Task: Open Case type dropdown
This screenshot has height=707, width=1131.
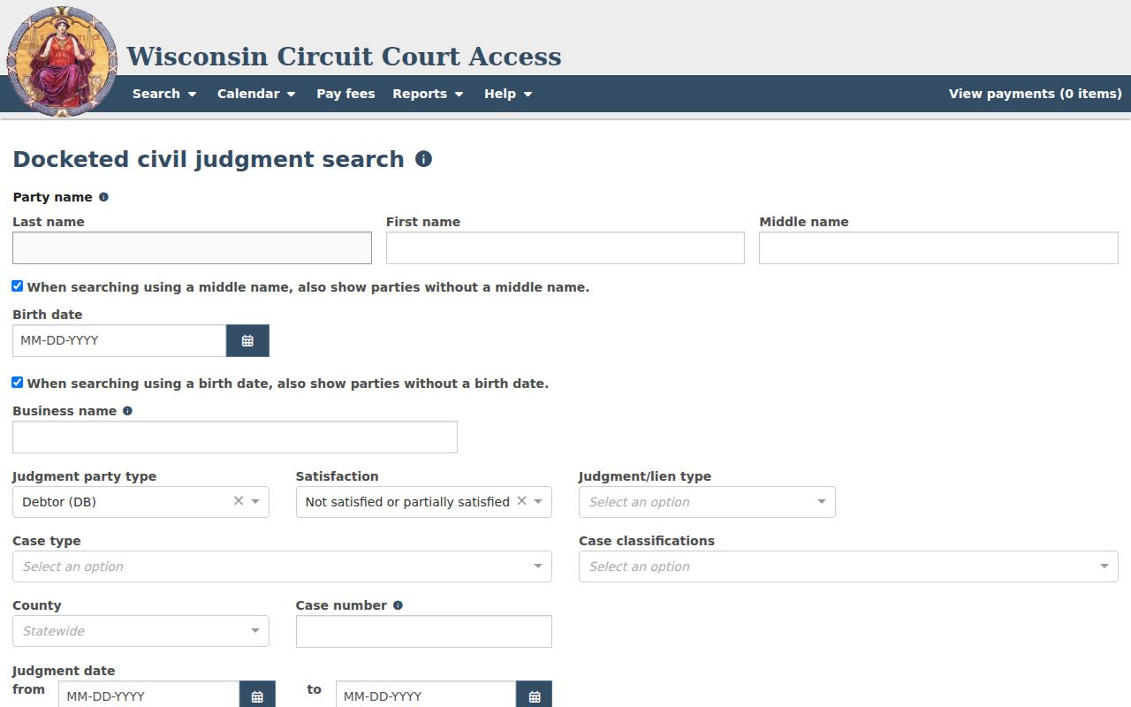Action: point(282,566)
